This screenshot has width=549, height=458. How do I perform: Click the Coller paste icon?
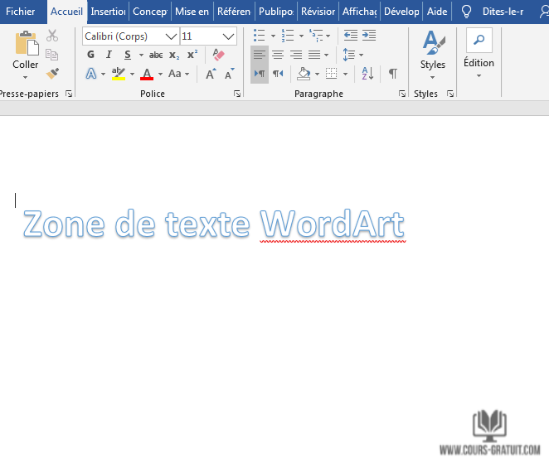pyautogui.click(x=26, y=48)
